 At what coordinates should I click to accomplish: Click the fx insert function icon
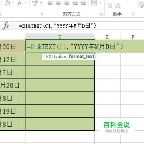tap(6, 26)
